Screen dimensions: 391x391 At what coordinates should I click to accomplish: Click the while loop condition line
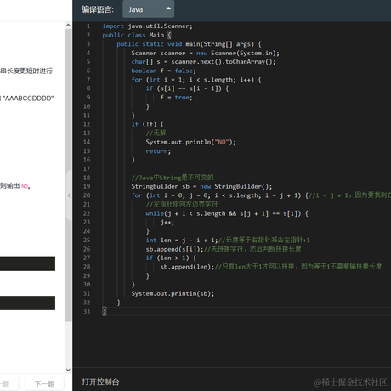click(227, 213)
